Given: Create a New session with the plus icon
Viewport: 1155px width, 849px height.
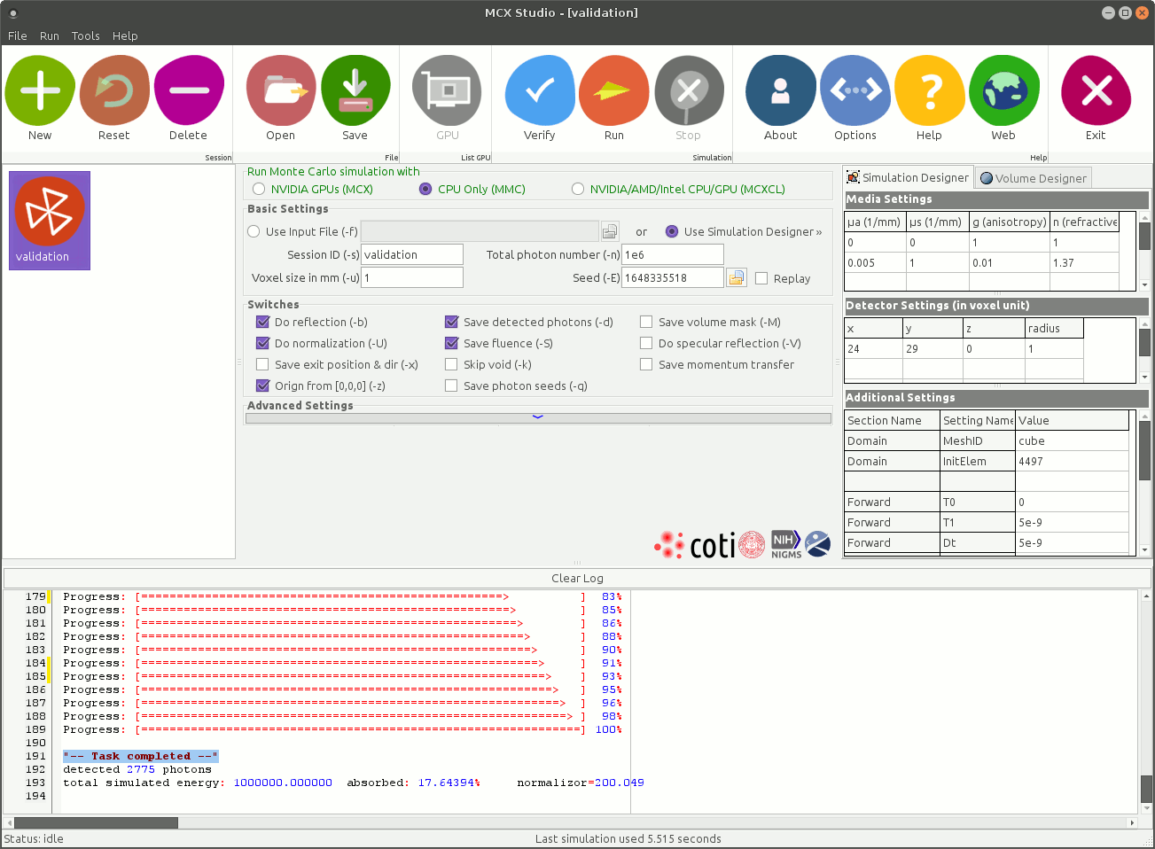Looking at the screenshot, I should pyautogui.click(x=39, y=90).
